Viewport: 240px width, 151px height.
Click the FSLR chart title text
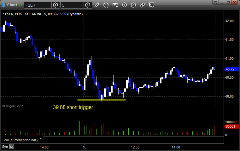point(43,14)
